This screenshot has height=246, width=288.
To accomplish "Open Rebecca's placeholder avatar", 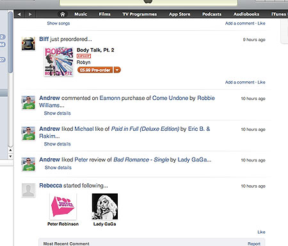I will pos(28,190).
